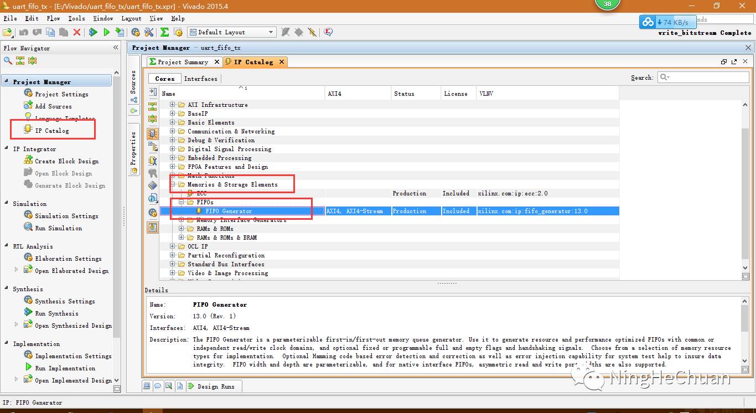Click Add Sources in Project Manager
This screenshot has width=756, height=413.
click(x=53, y=106)
